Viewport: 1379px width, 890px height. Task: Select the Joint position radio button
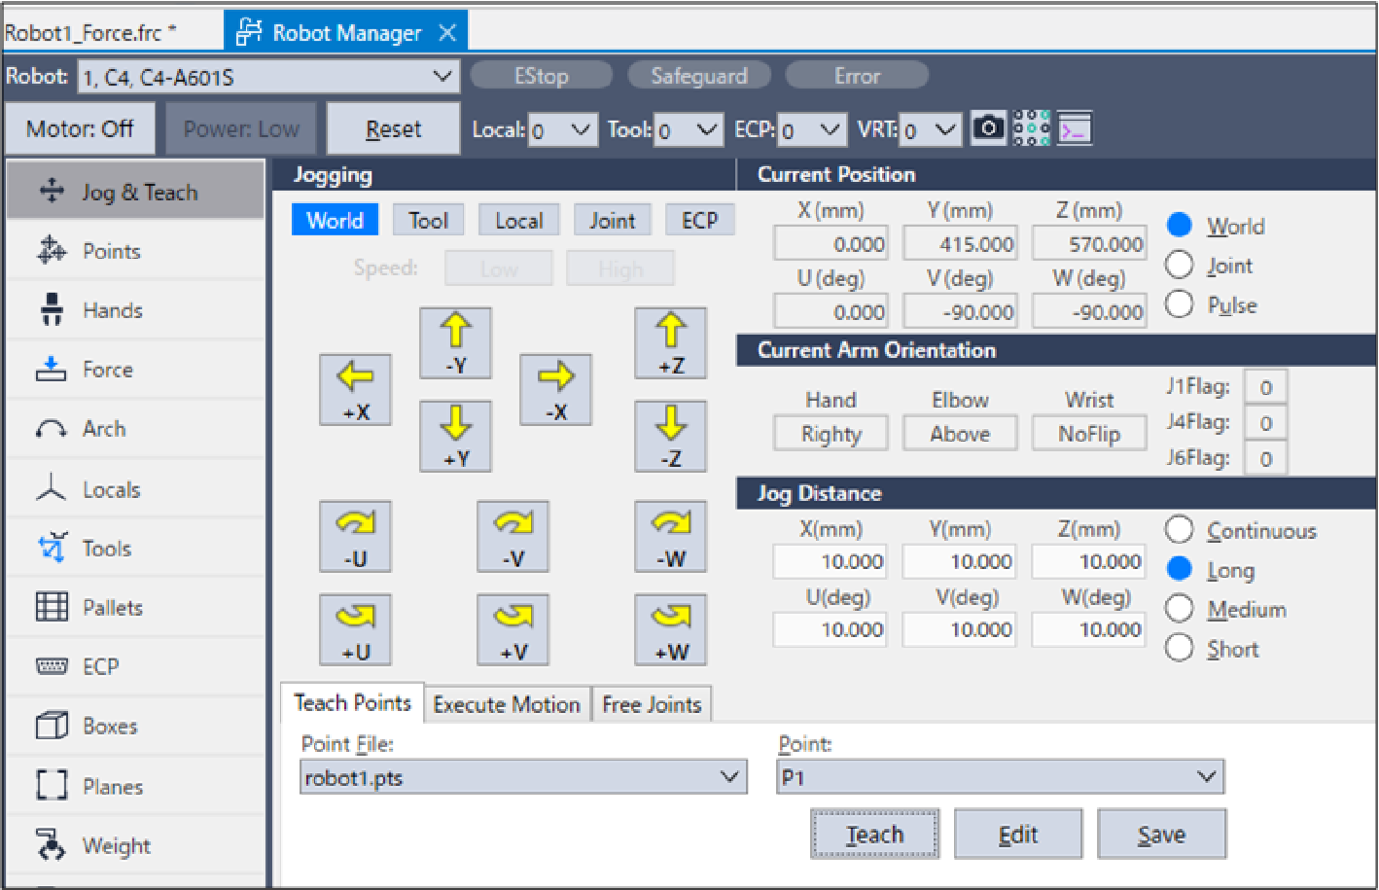point(1179,266)
